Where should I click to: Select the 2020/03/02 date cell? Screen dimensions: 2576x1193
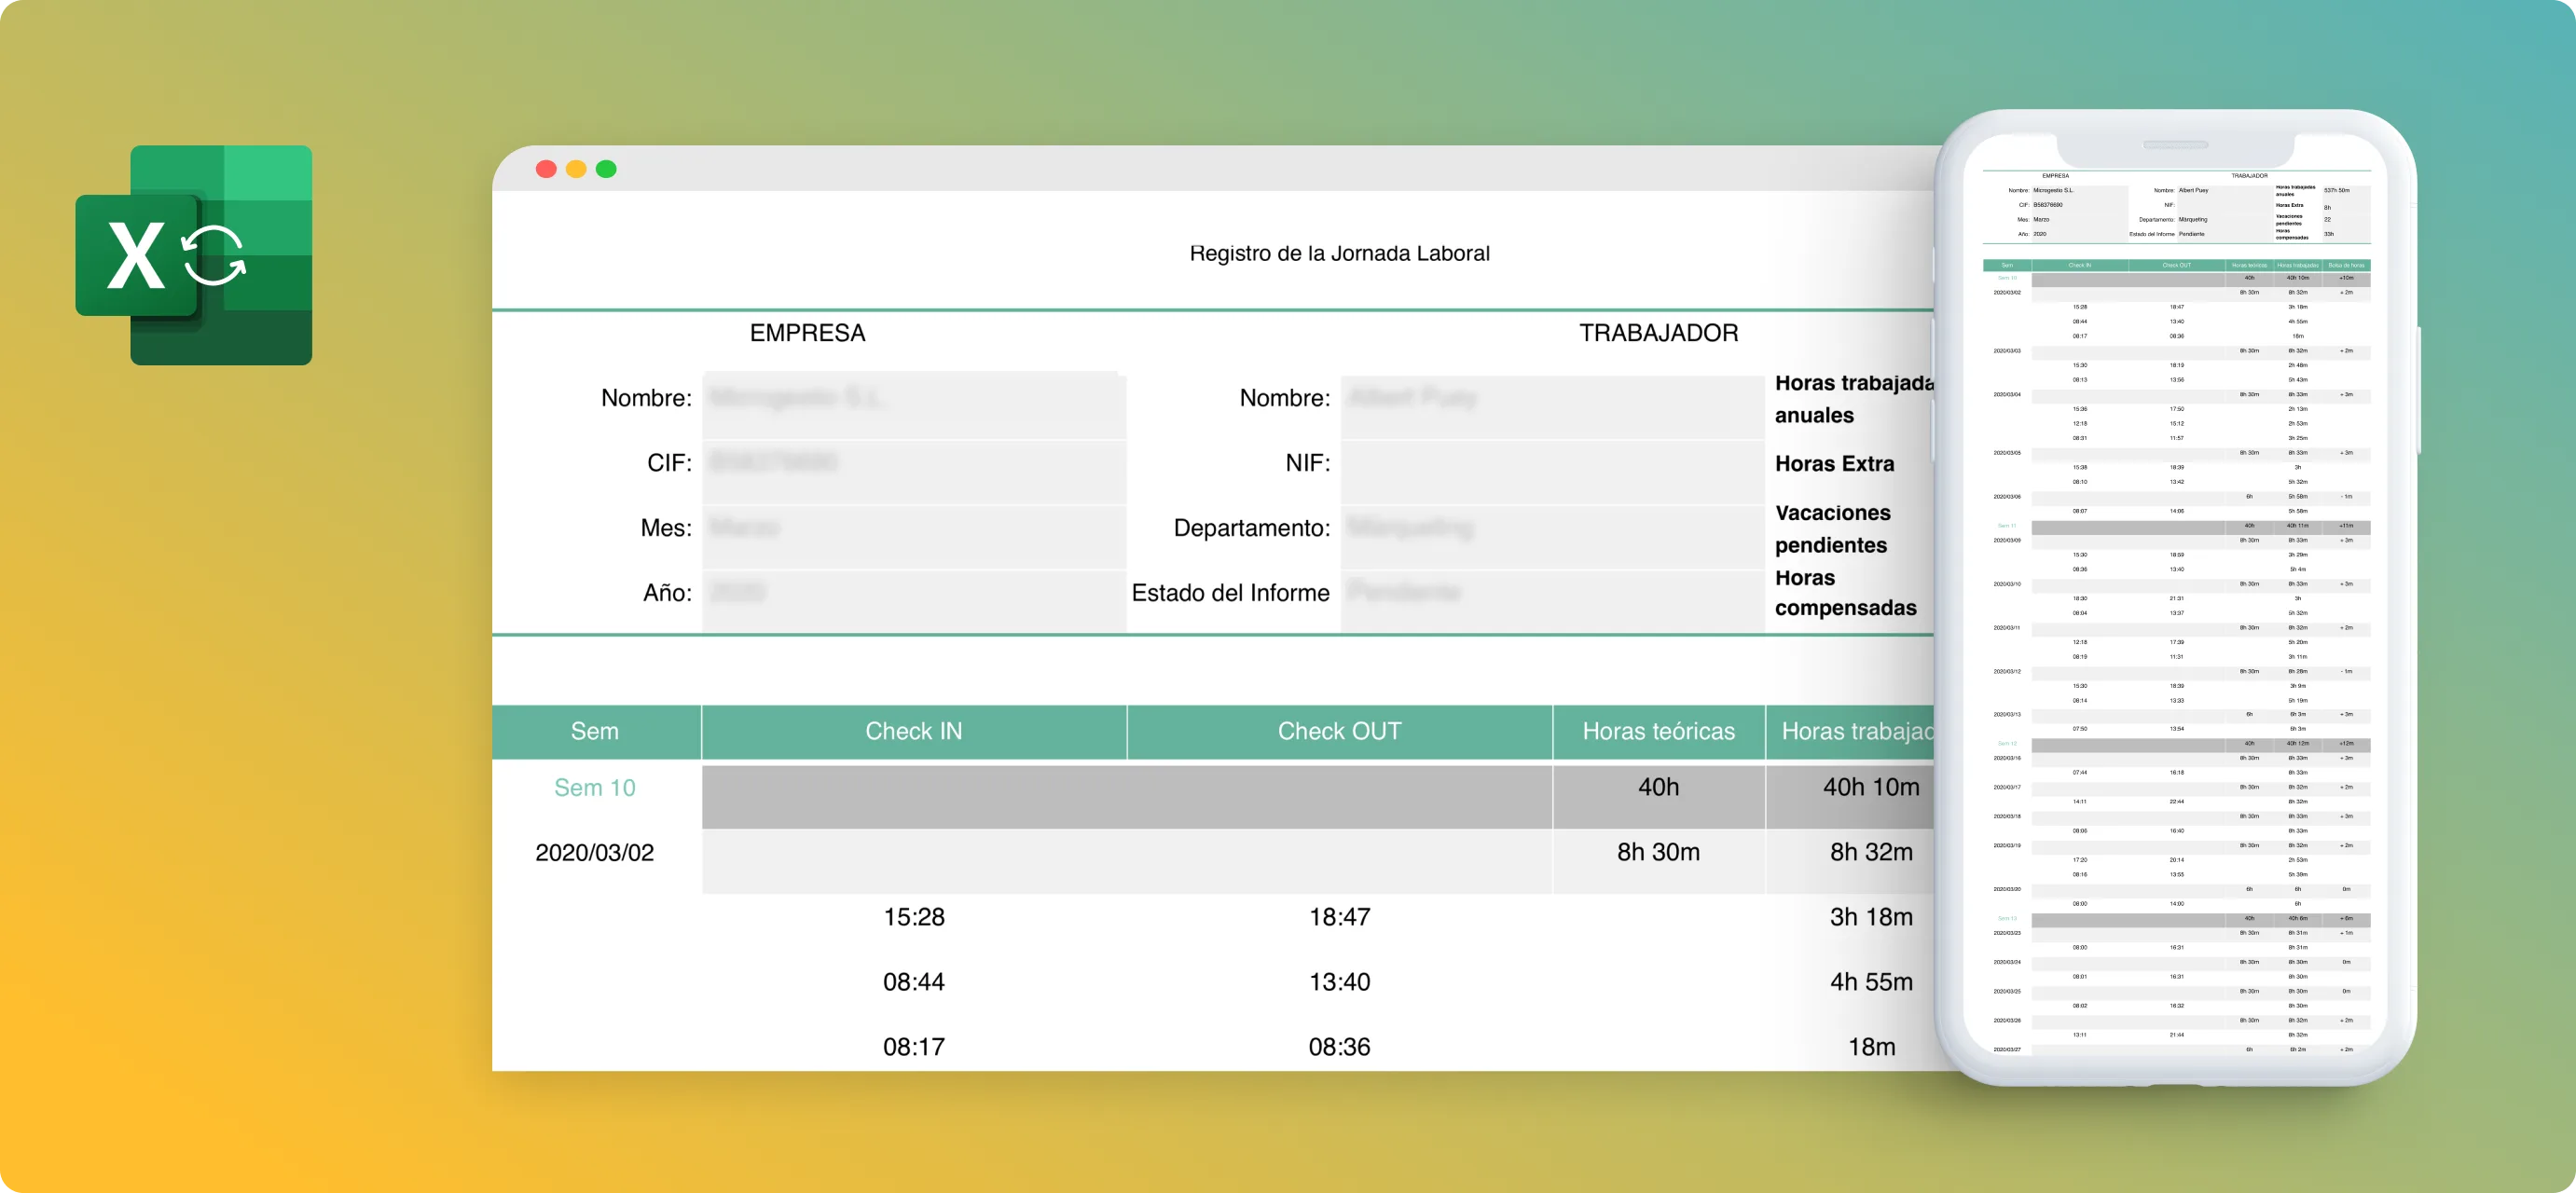pyautogui.click(x=595, y=852)
